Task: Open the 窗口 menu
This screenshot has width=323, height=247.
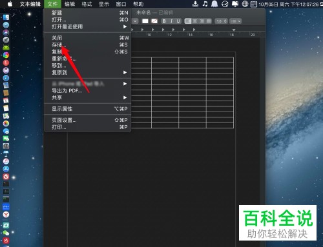Action: 121,4
